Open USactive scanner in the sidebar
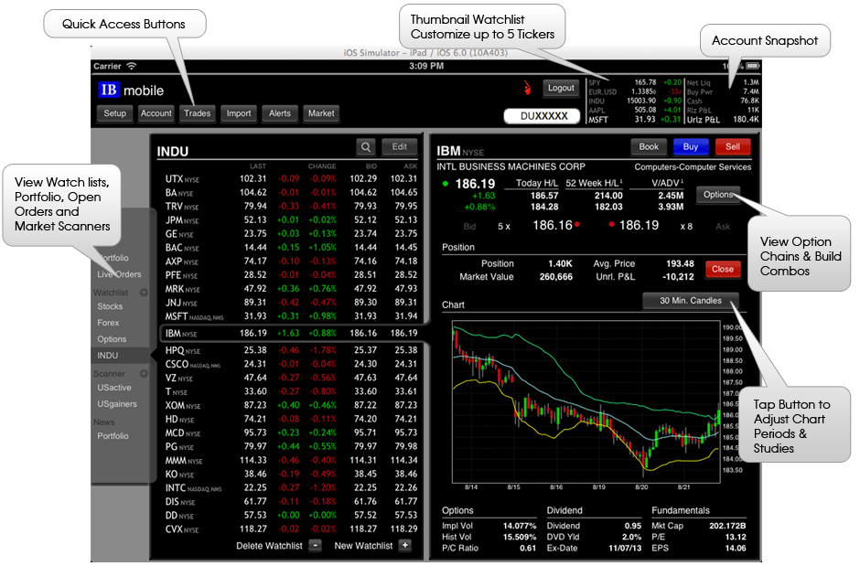Viewport: 860px width, 566px height. (x=114, y=388)
